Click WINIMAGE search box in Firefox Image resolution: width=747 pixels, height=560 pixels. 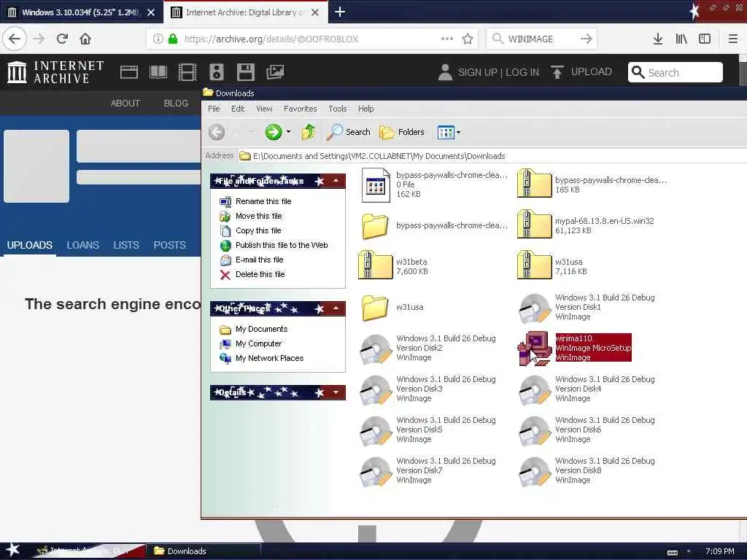(542, 39)
